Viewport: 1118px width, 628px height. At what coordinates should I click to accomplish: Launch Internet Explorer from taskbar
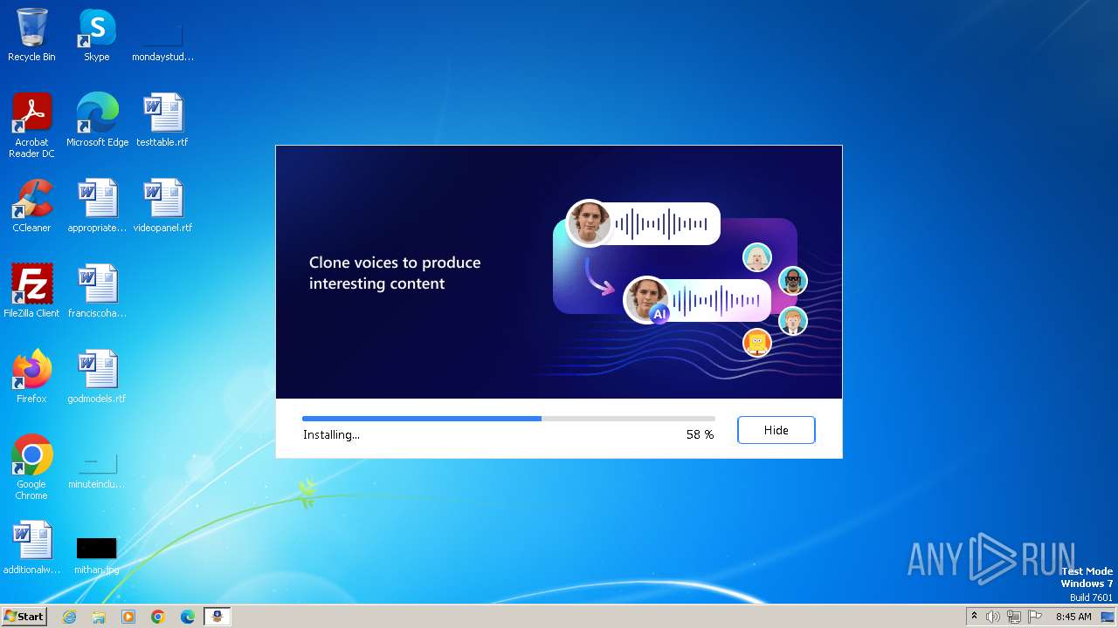tap(70, 617)
